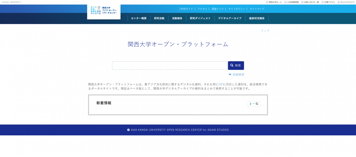This screenshot has width=356, height=157.
Task: Follow the IIIF link in description
Action: tap(221, 84)
